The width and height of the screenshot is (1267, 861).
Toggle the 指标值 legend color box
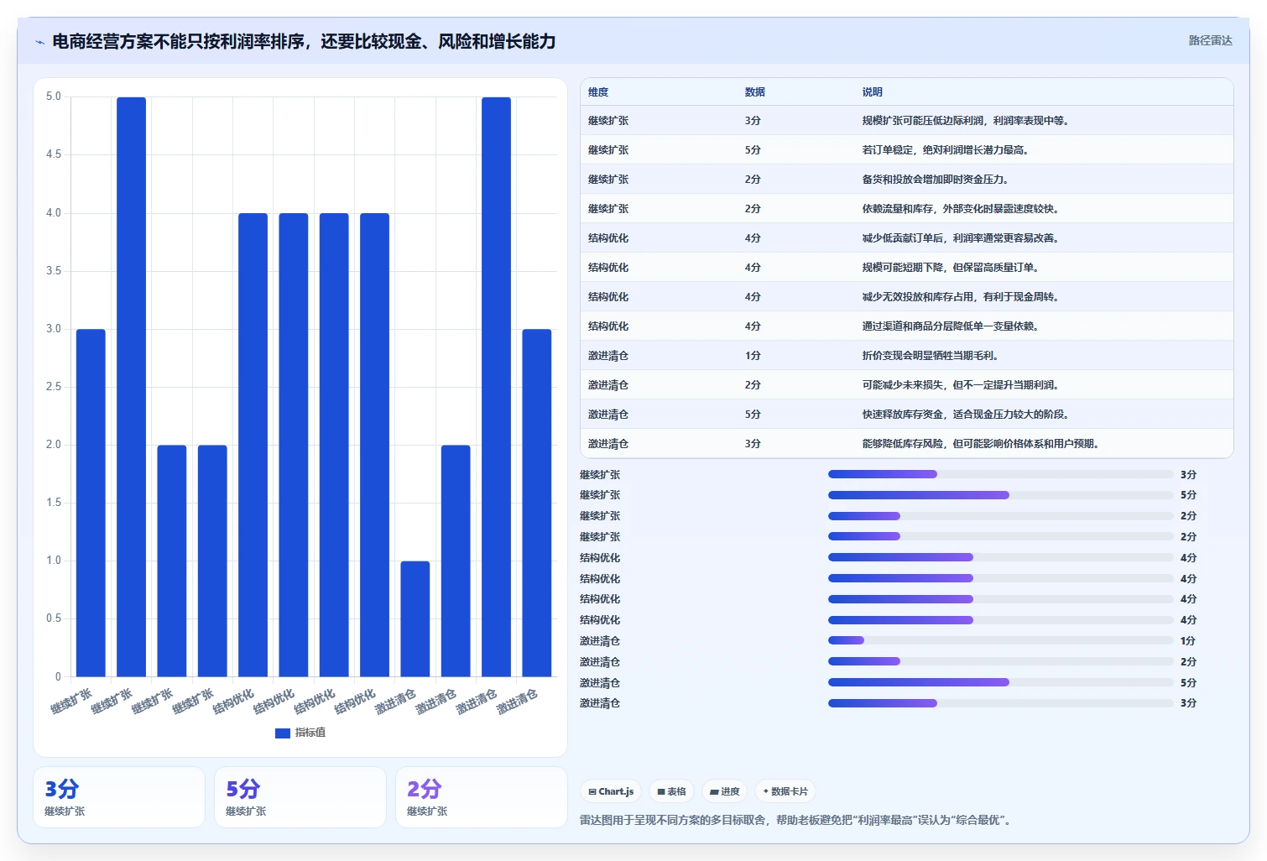pyautogui.click(x=283, y=733)
